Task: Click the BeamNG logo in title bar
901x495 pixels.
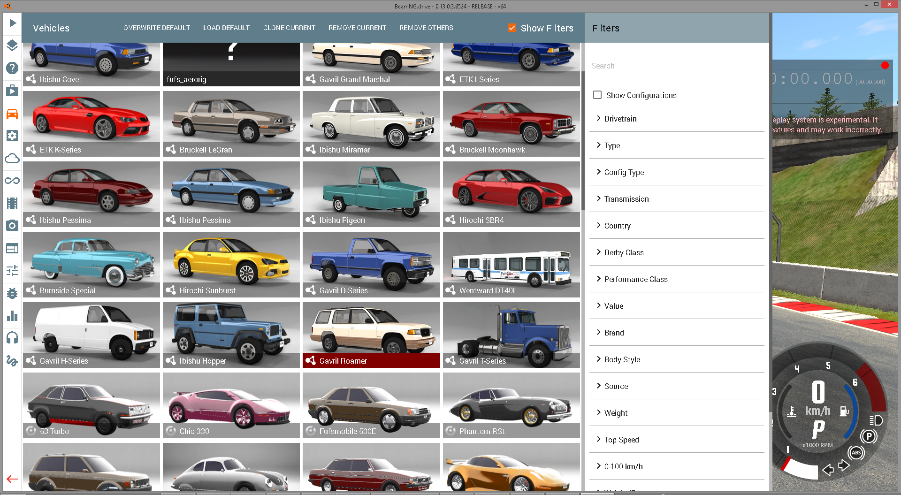Action: coord(7,6)
